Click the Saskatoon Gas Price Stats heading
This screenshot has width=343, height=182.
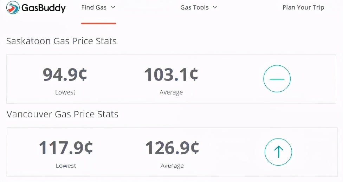point(62,41)
